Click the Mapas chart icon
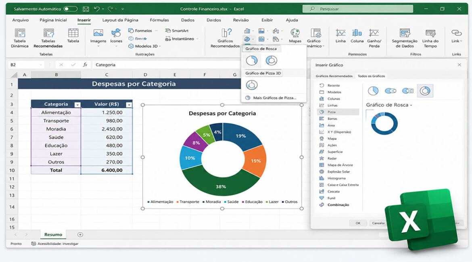The height and width of the screenshot is (262, 472). click(295, 33)
